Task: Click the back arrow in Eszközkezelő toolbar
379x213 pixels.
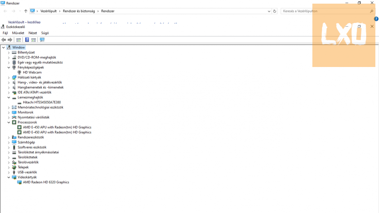Action: point(4,40)
